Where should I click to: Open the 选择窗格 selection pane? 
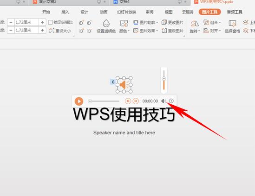pos(232,26)
